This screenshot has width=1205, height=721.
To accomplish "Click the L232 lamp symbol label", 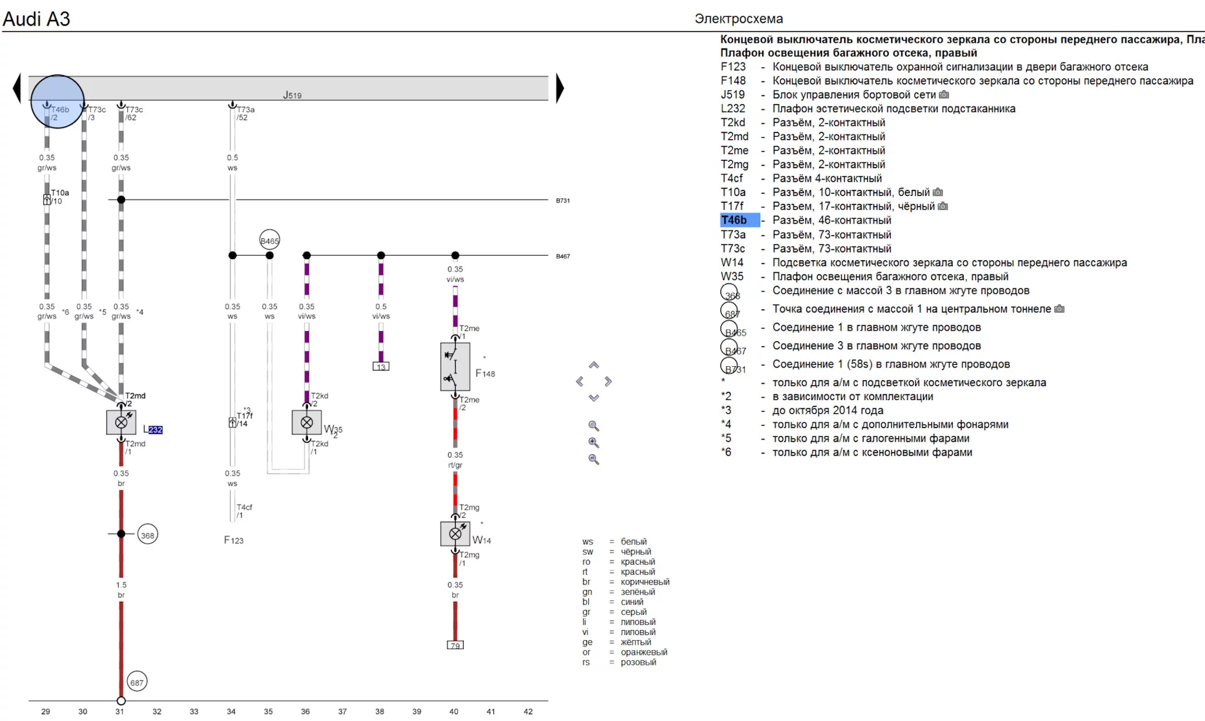I will (153, 429).
